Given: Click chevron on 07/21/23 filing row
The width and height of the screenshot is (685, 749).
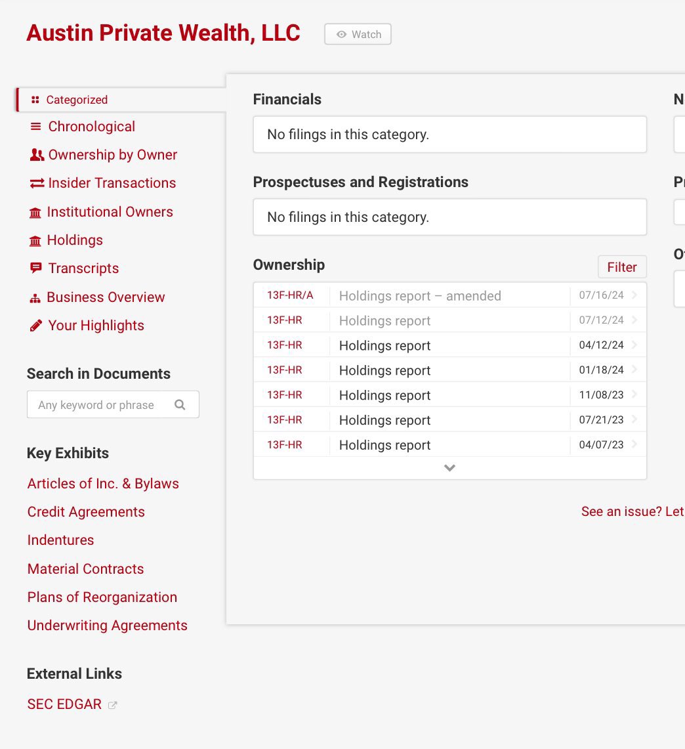Looking at the screenshot, I should (634, 419).
